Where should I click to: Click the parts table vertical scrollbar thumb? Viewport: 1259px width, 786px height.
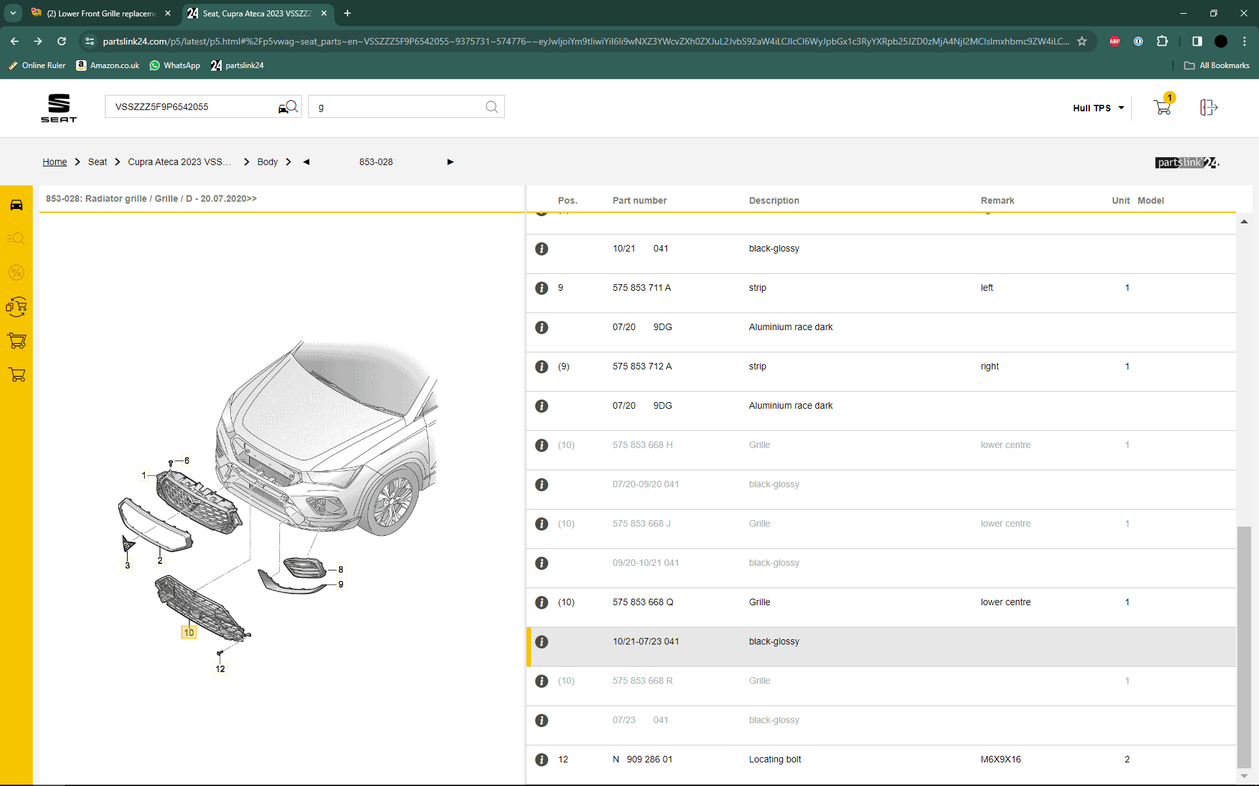coord(1243,645)
